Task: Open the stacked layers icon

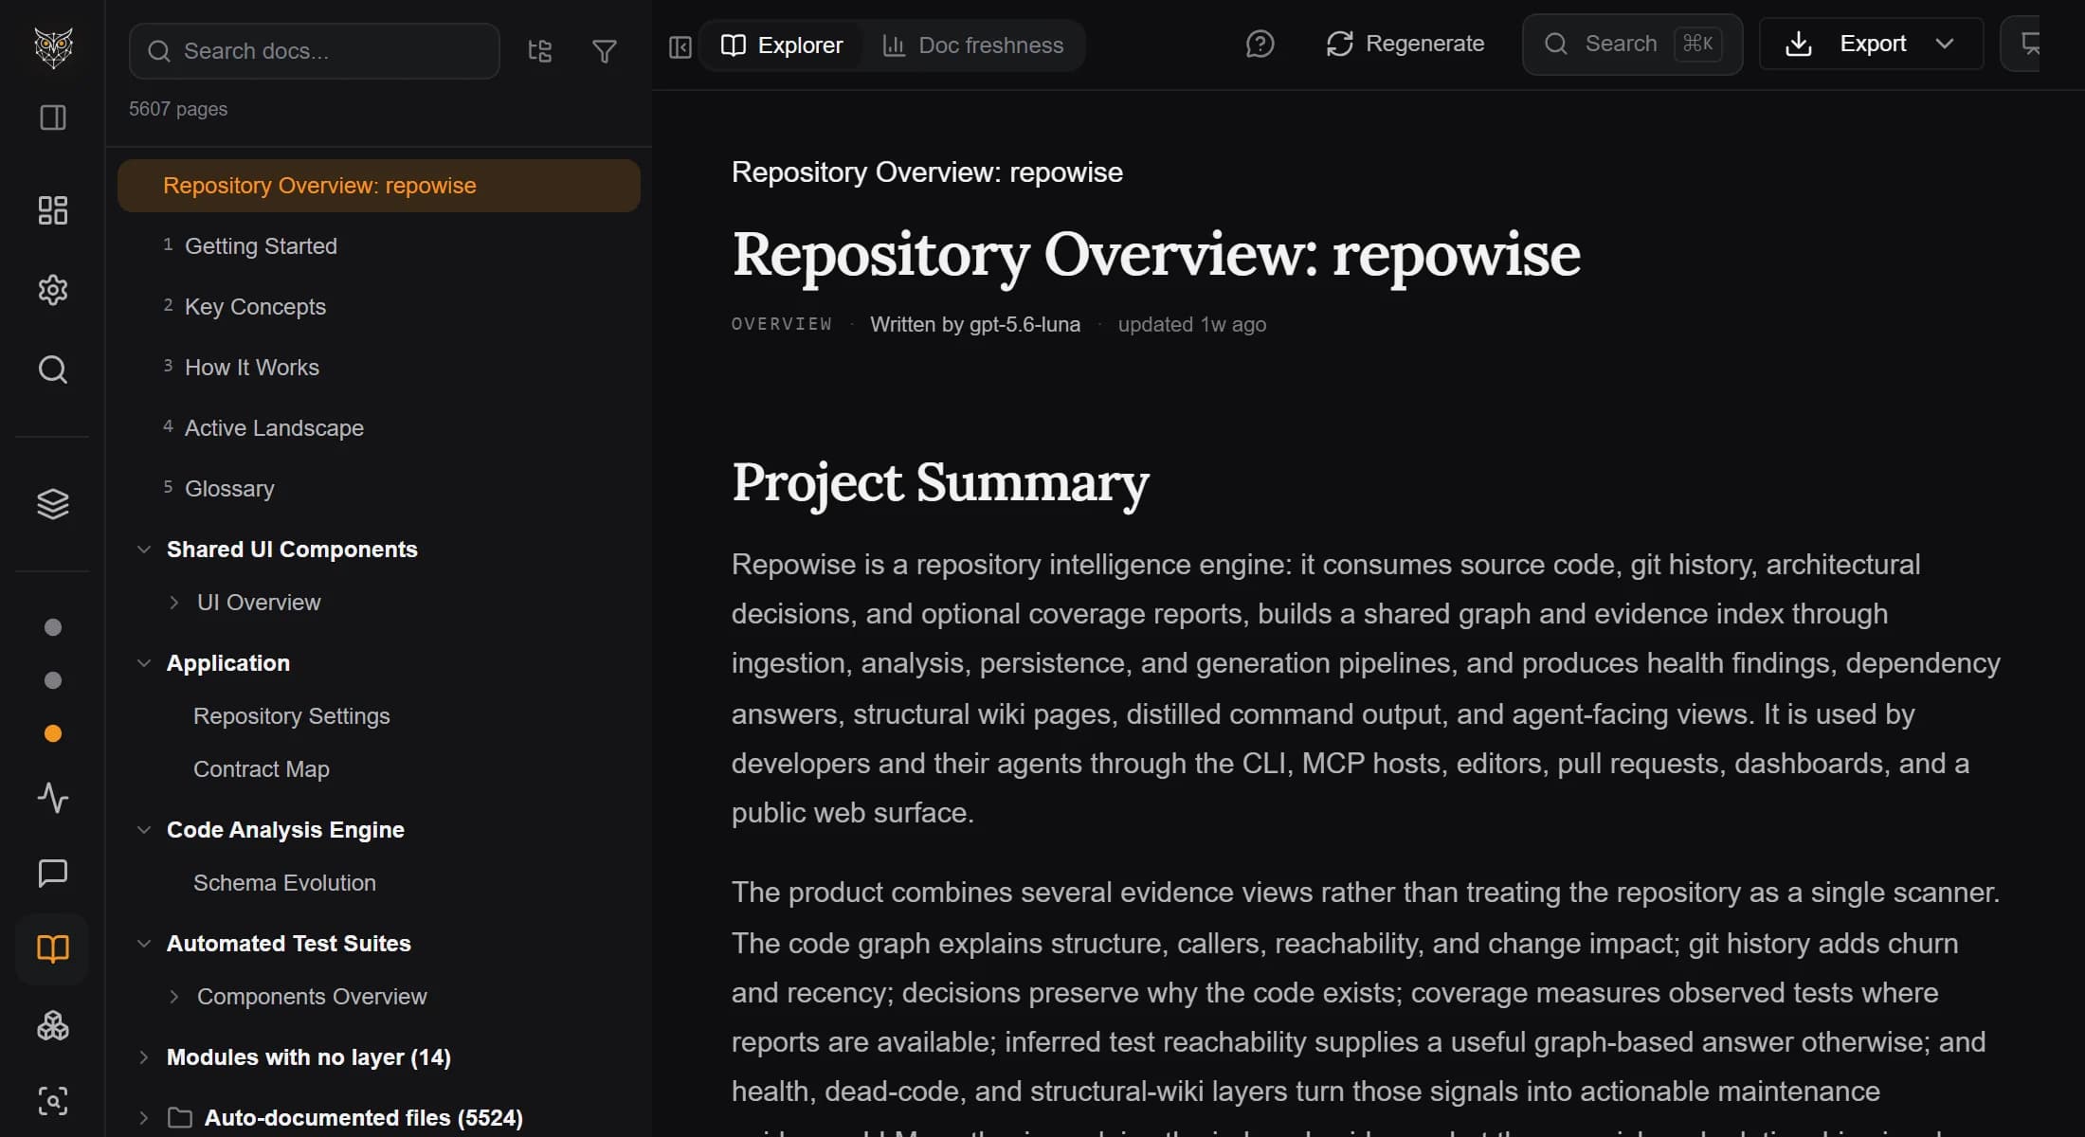Action: coord(53,504)
